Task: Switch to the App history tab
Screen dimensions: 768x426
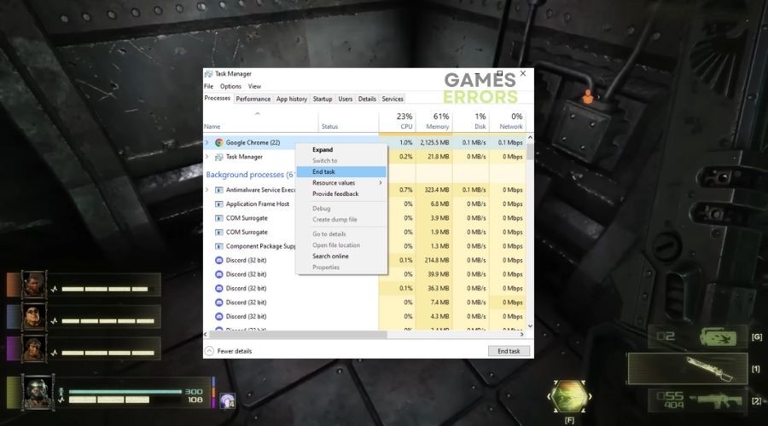Action: point(292,99)
